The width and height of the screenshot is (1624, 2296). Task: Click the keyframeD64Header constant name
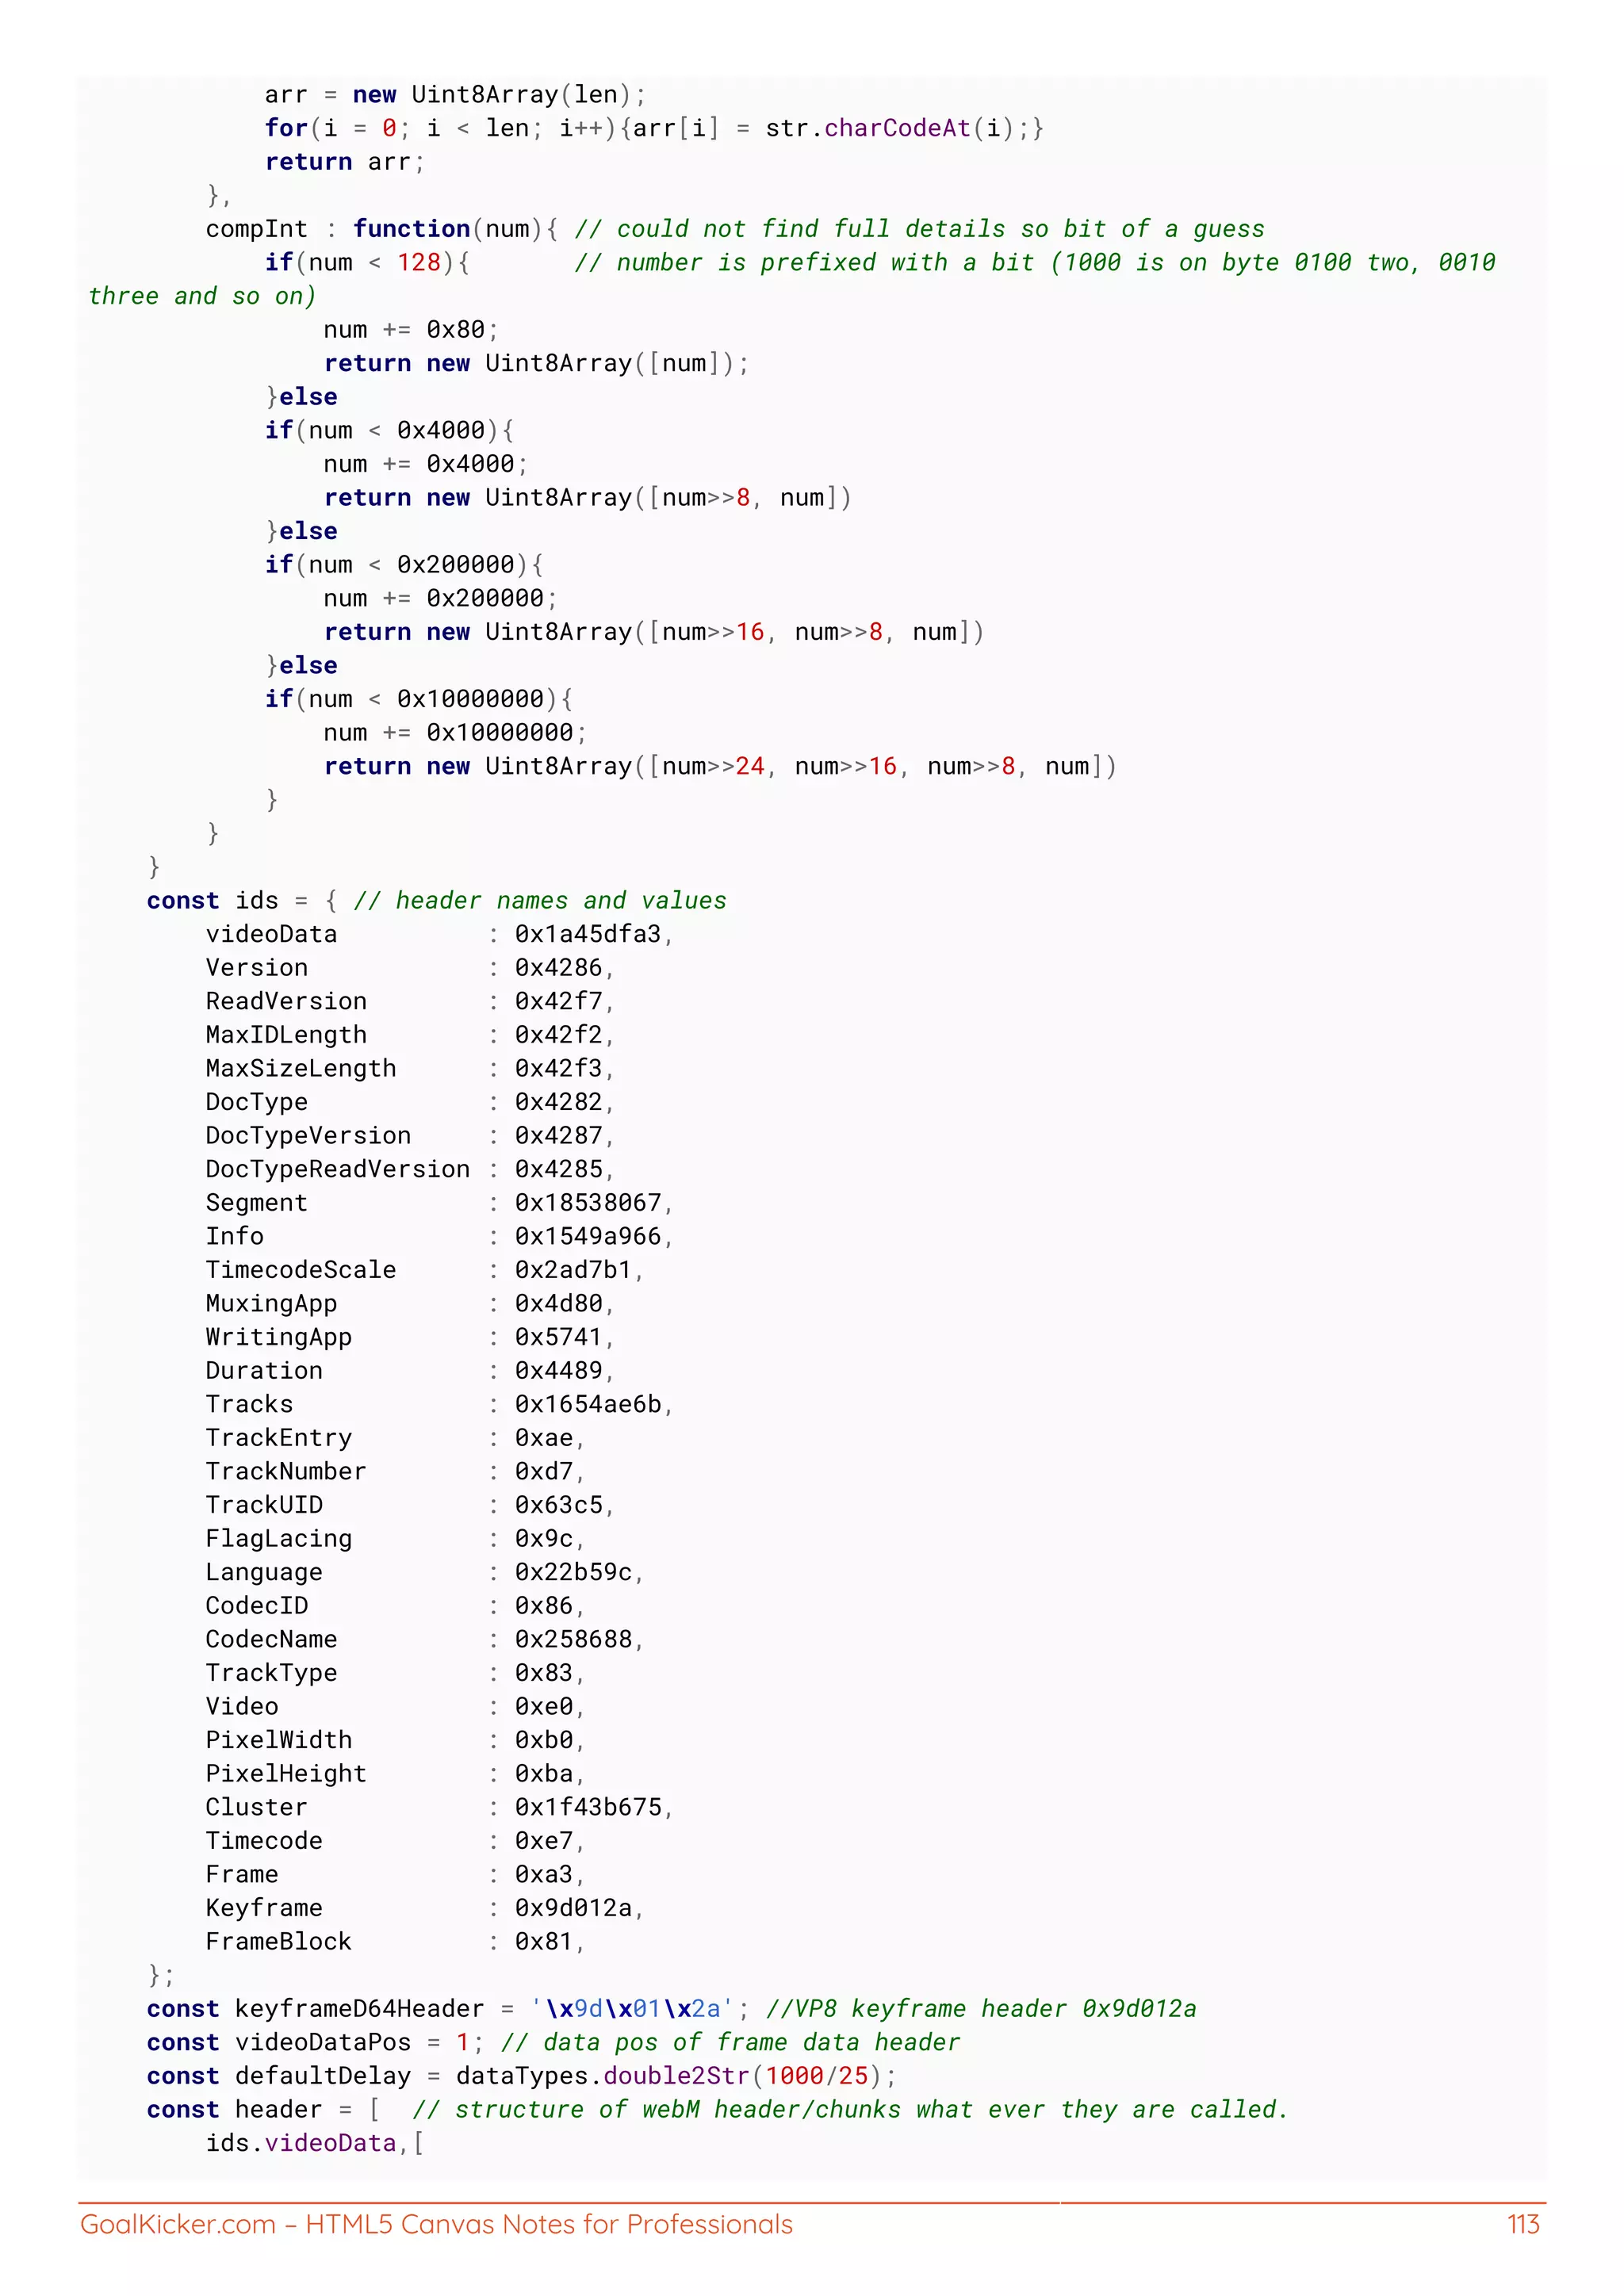click(x=359, y=2009)
